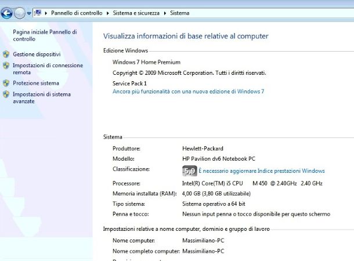
Task: Click the greyed forward navigation button
Action: coord(20,13)
